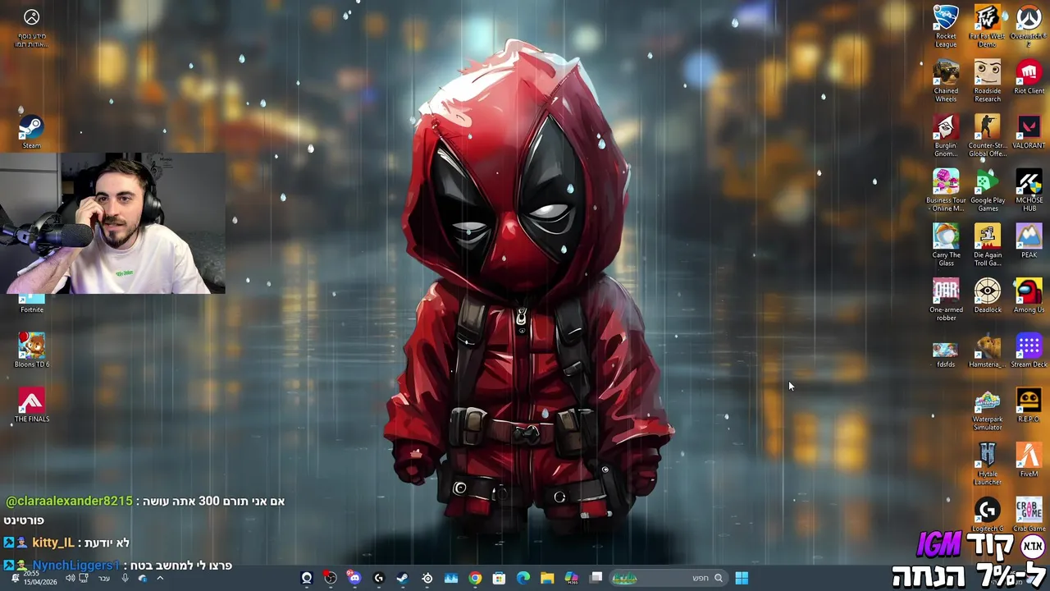The width and height of the screenshot is (1050, 591).
Task: Launch Waterpark Simulator shortcut
Action: (987, 409)
